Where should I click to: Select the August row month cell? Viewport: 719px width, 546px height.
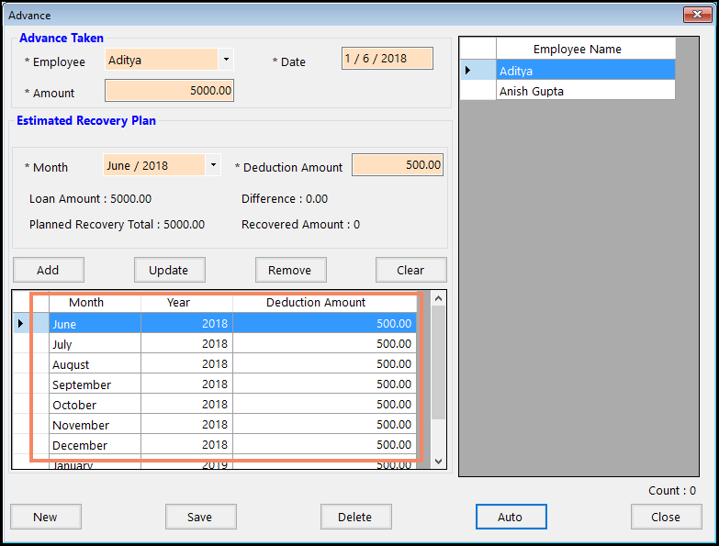tap(95, 363)
